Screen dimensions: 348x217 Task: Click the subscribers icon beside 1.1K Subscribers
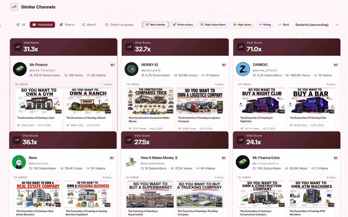tap(30, 168)
